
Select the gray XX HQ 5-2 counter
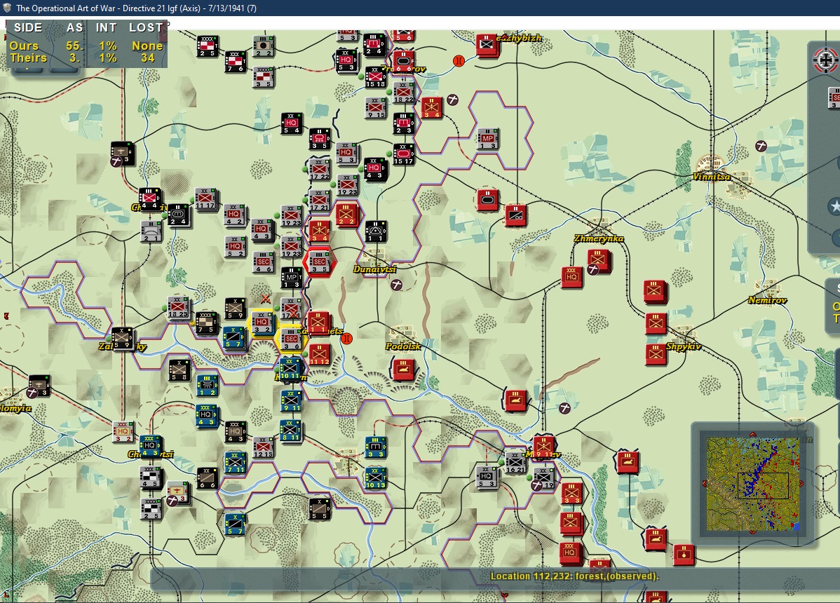(235, 246)
